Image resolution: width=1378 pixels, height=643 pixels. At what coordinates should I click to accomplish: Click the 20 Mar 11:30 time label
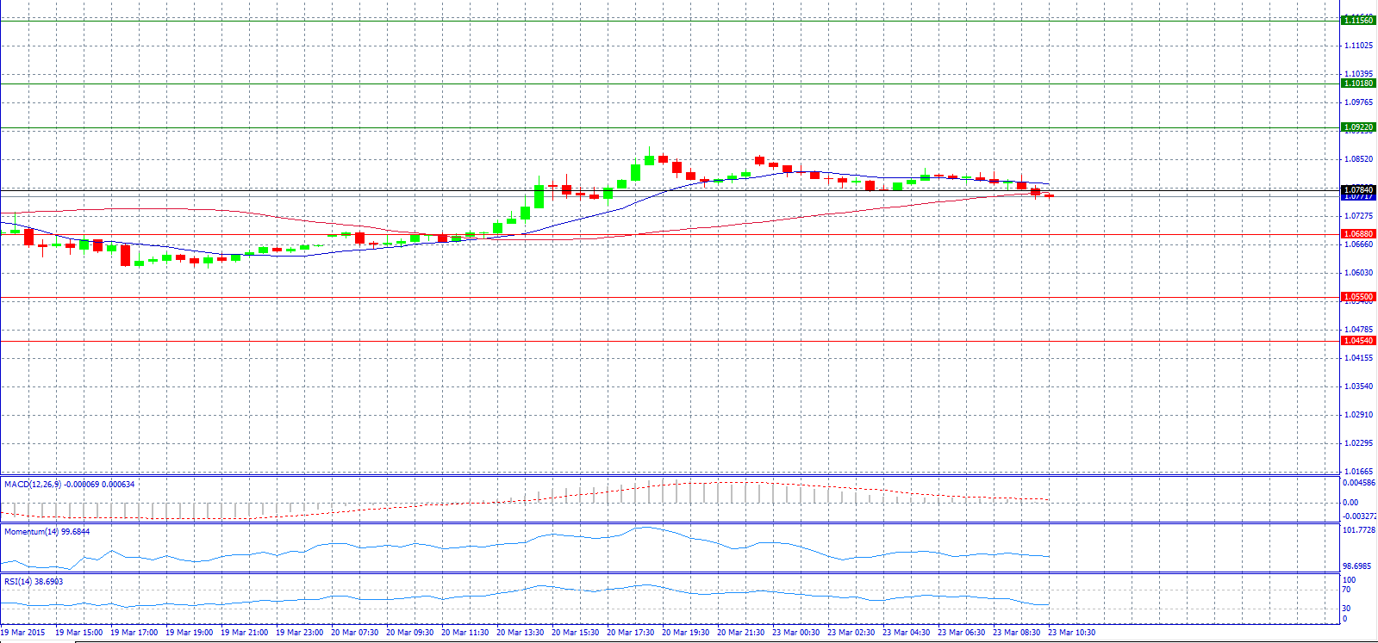(465, 633)
